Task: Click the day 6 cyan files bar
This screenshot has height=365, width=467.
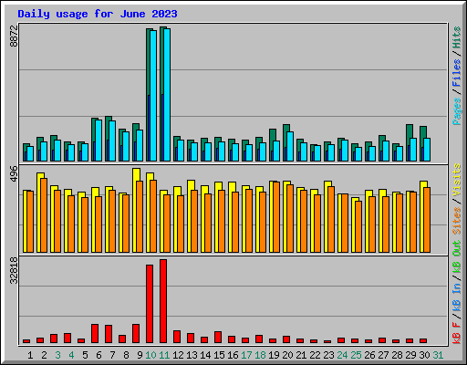Action: click(x=99, y=141)
